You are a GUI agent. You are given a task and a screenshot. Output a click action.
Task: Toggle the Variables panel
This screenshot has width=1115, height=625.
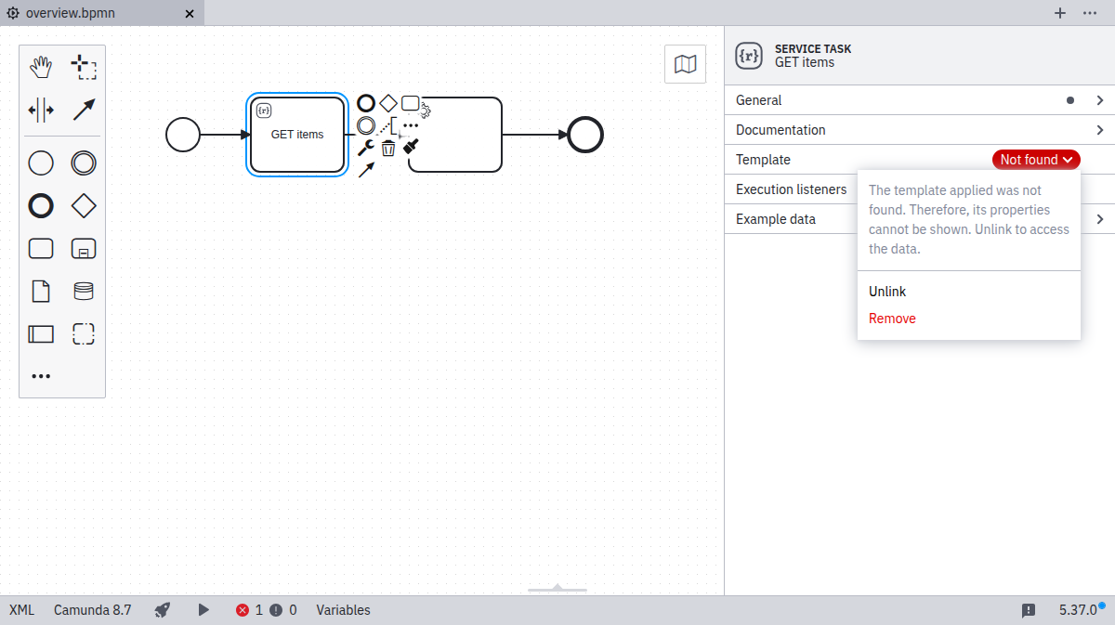click(x=343, y=610)
